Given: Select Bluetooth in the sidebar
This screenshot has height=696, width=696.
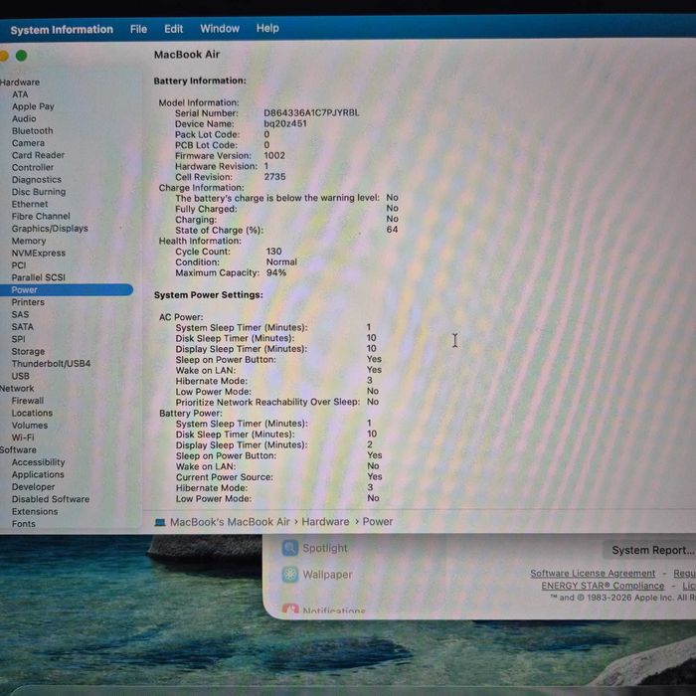Looking at the screenshot, I should pyautogui.click(x=33, y=131).
